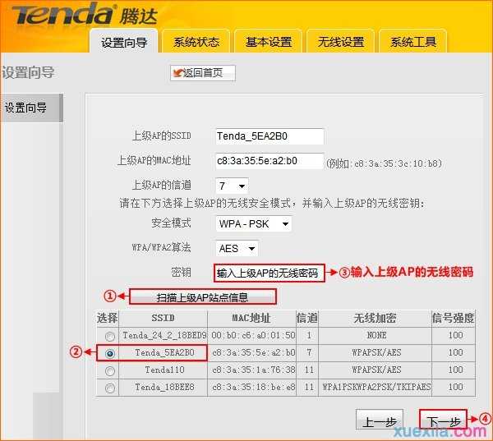Choose the Tenda110 network radio button
The height and width of the screenshot is (441, 493).
click(110, 370)
